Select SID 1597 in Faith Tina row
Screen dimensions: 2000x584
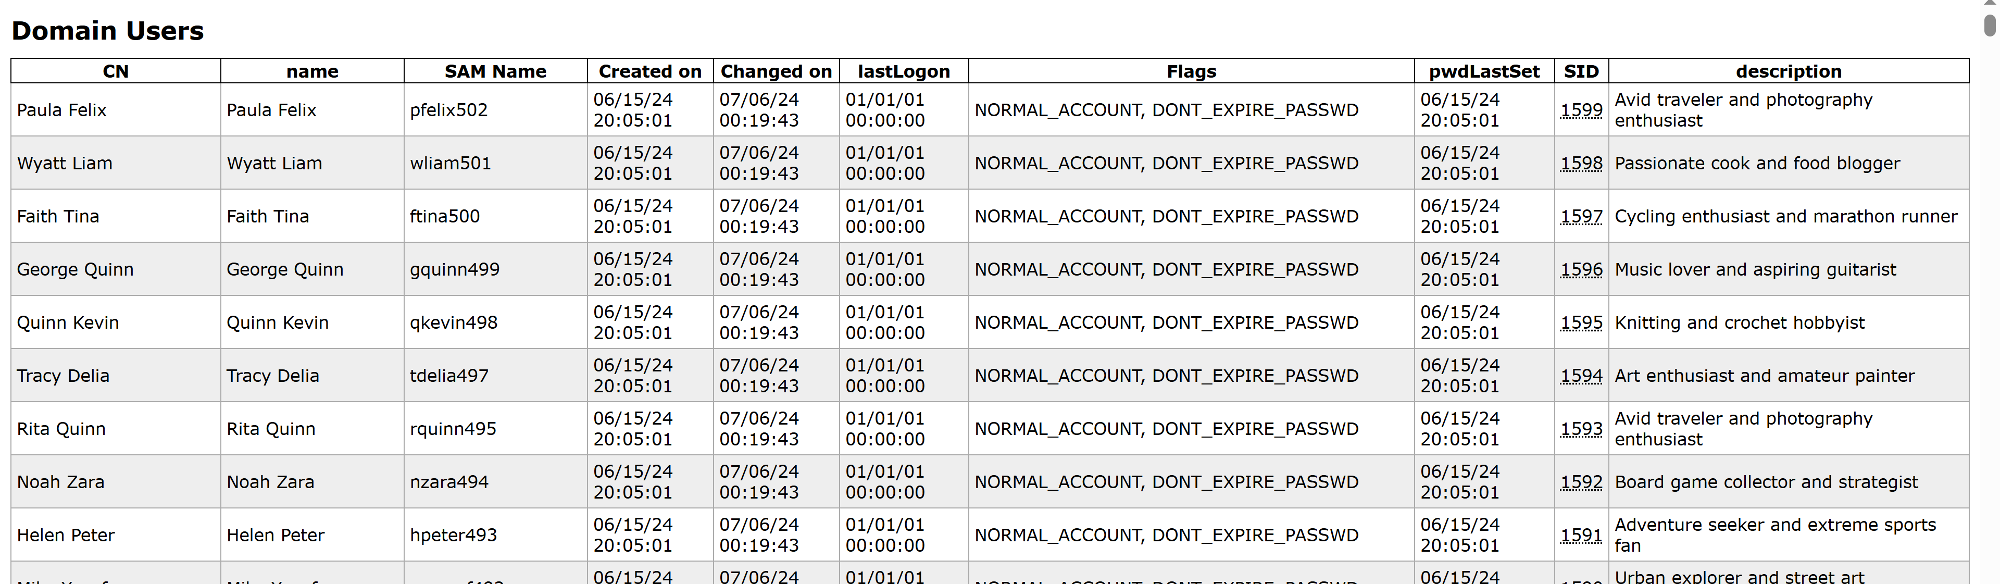point(1581,217)
